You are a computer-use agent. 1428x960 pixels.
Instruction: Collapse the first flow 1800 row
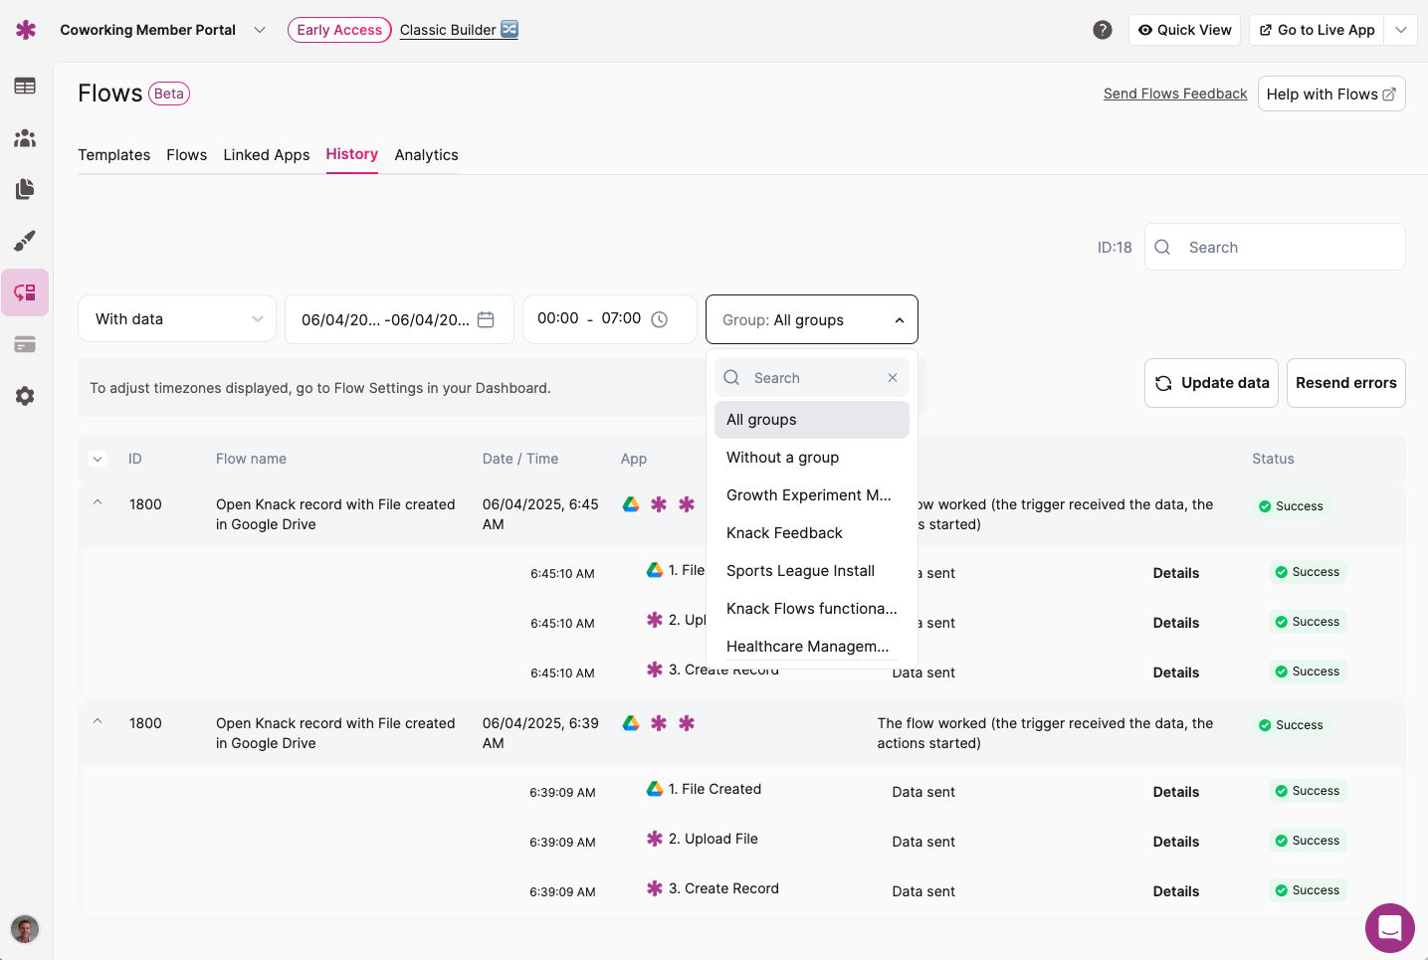[x=98, y=503]
